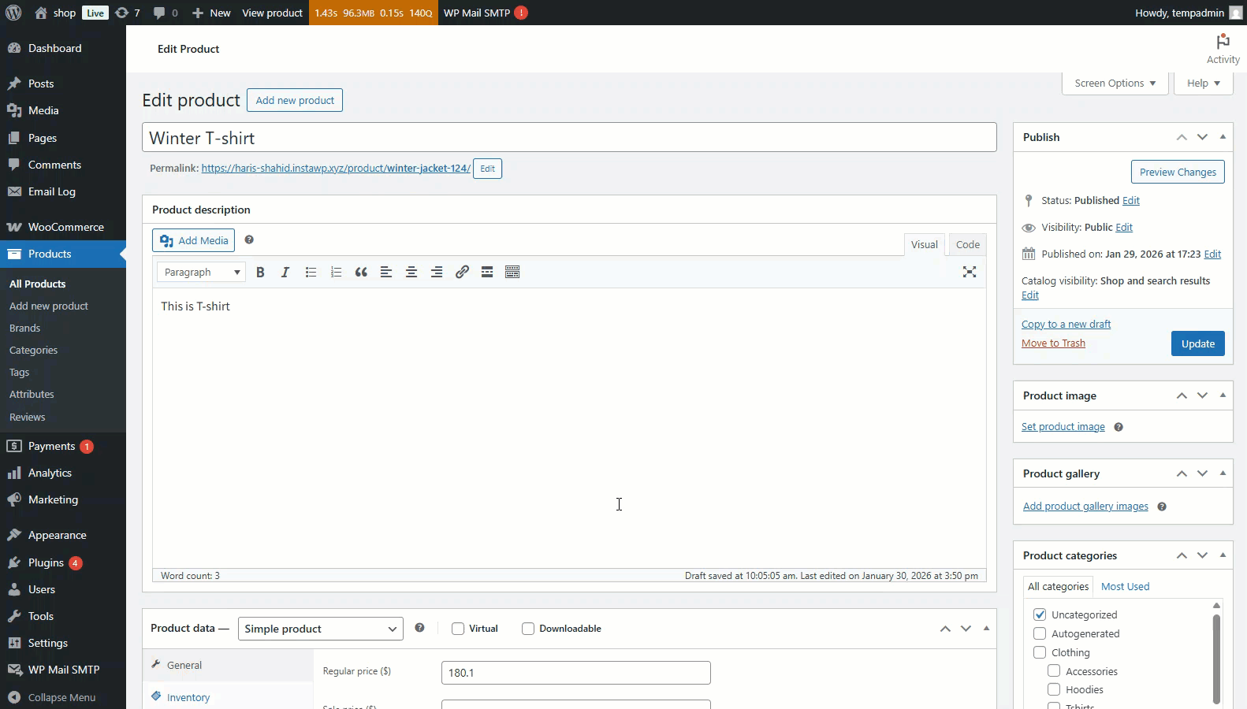Check the Autogenerated category
The height and width of the screenshot is (709, 1247).
coord(1040,633)
